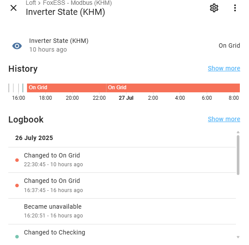The height and width of the screenshot is (245, 249).
Task: Click the Loft breadcrumb
Action: tap(31, 3)
